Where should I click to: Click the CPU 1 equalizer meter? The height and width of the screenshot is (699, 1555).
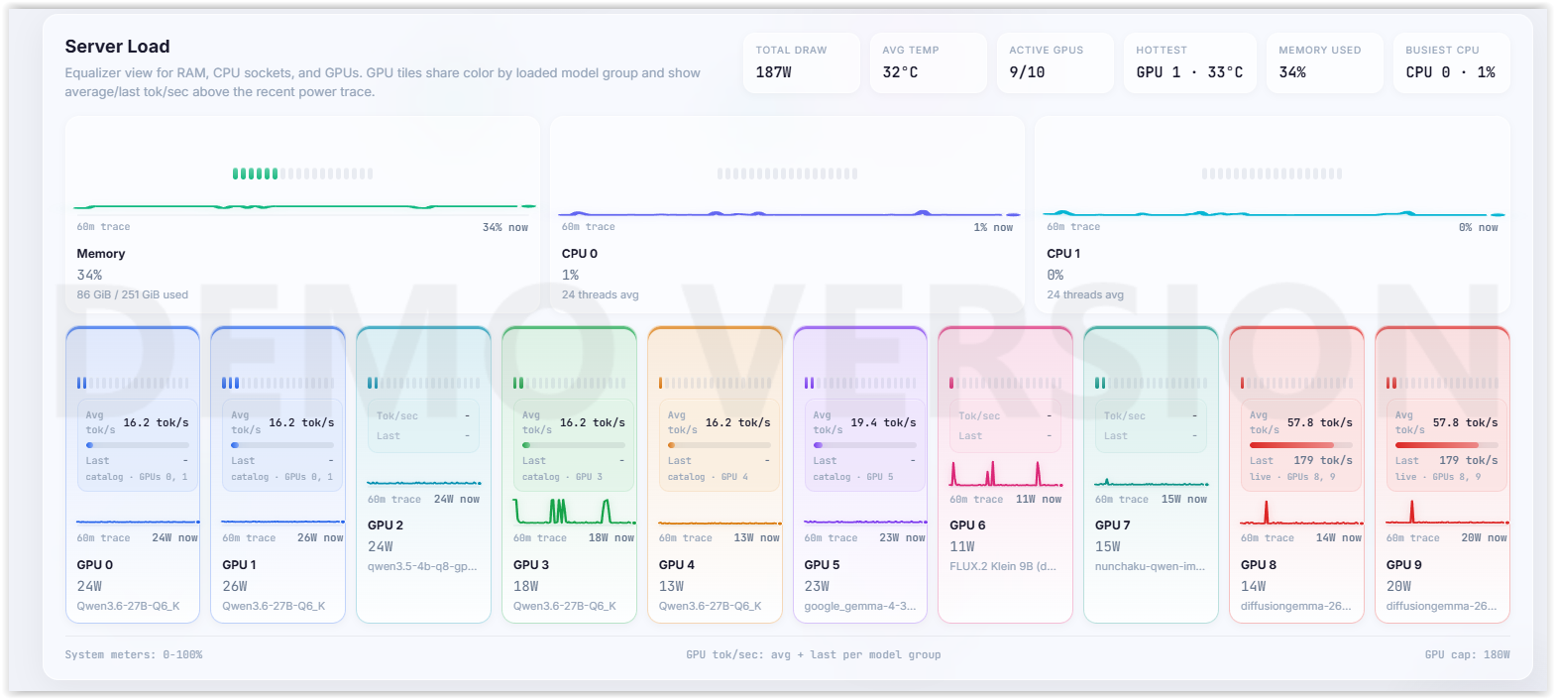click(x=1272, y=174)
